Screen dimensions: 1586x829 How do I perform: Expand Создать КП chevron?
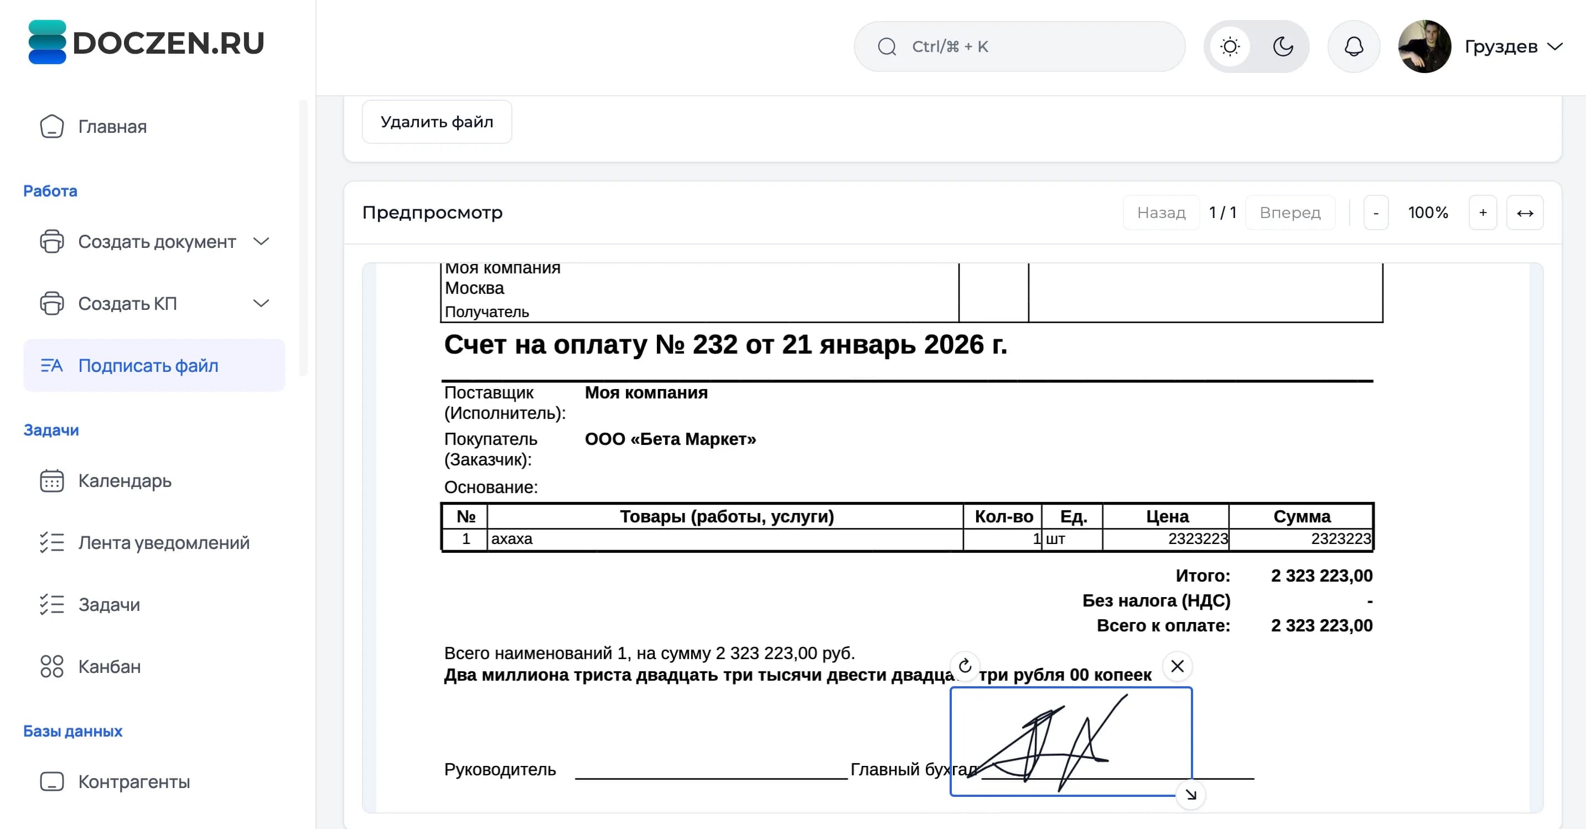pos(261,303)
